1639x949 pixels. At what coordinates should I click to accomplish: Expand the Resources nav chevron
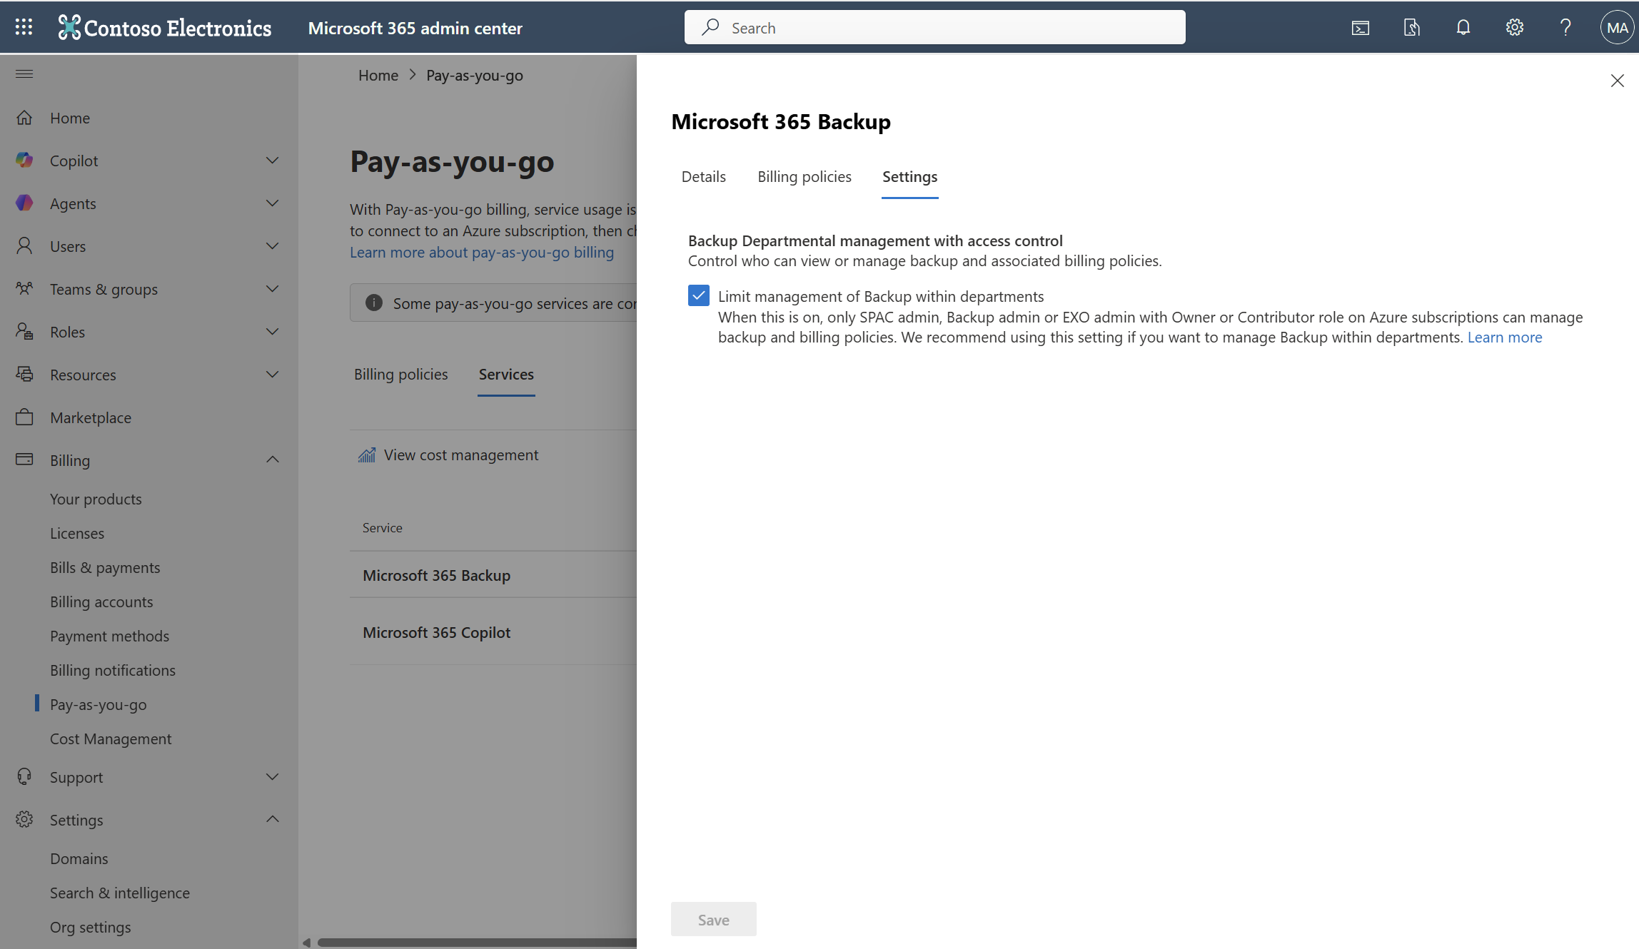point(272,375)
